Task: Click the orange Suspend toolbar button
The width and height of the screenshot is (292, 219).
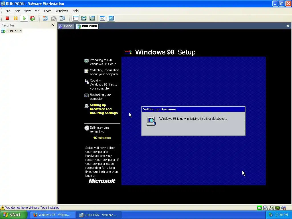Action: pyautogui.click(x=16, y=18)
